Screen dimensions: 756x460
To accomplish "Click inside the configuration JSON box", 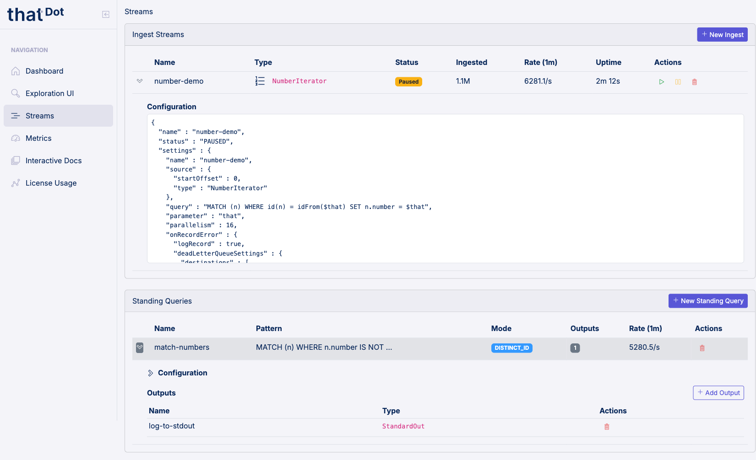I will [445, 188].
